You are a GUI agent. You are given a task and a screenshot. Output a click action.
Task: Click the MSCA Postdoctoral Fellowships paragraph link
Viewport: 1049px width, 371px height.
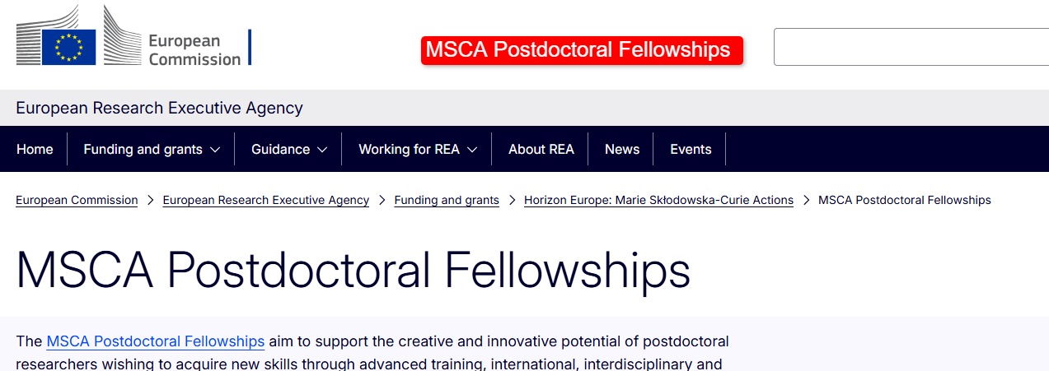156,341
